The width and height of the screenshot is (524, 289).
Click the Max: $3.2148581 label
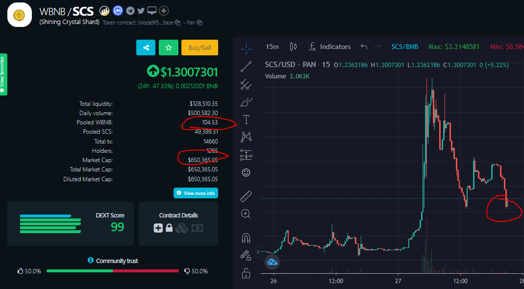(x=453, y=47)
